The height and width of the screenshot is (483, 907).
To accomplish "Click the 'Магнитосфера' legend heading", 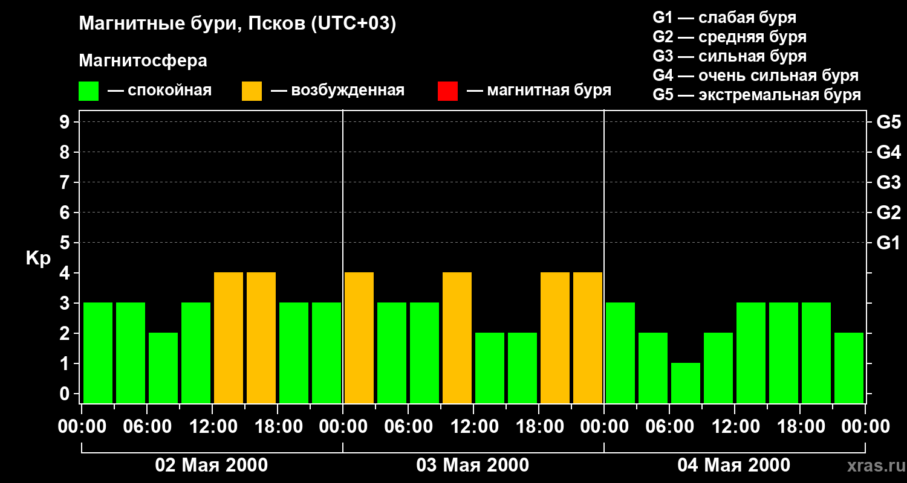I will (x=143, y=61).
